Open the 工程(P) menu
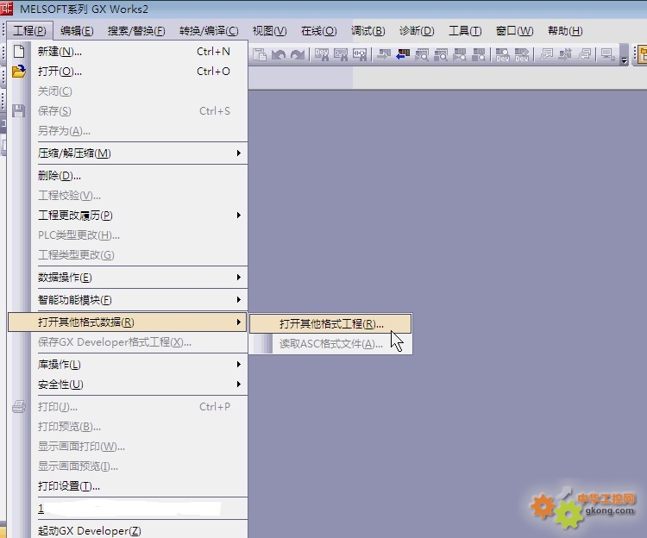 pyautogui.click(x=29, y=31)
